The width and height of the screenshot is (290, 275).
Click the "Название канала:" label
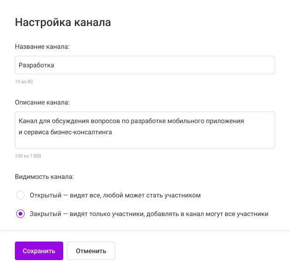pyautogui.click(x=42, y=46)
